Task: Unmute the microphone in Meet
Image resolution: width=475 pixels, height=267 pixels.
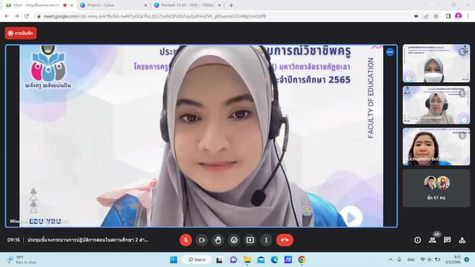Action: click(x=185, y=240)
